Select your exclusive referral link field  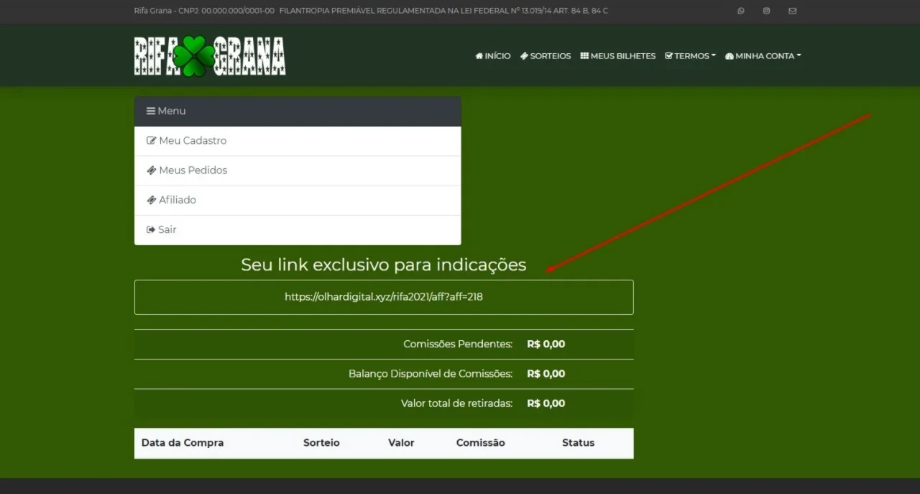[x=383, y=296]
